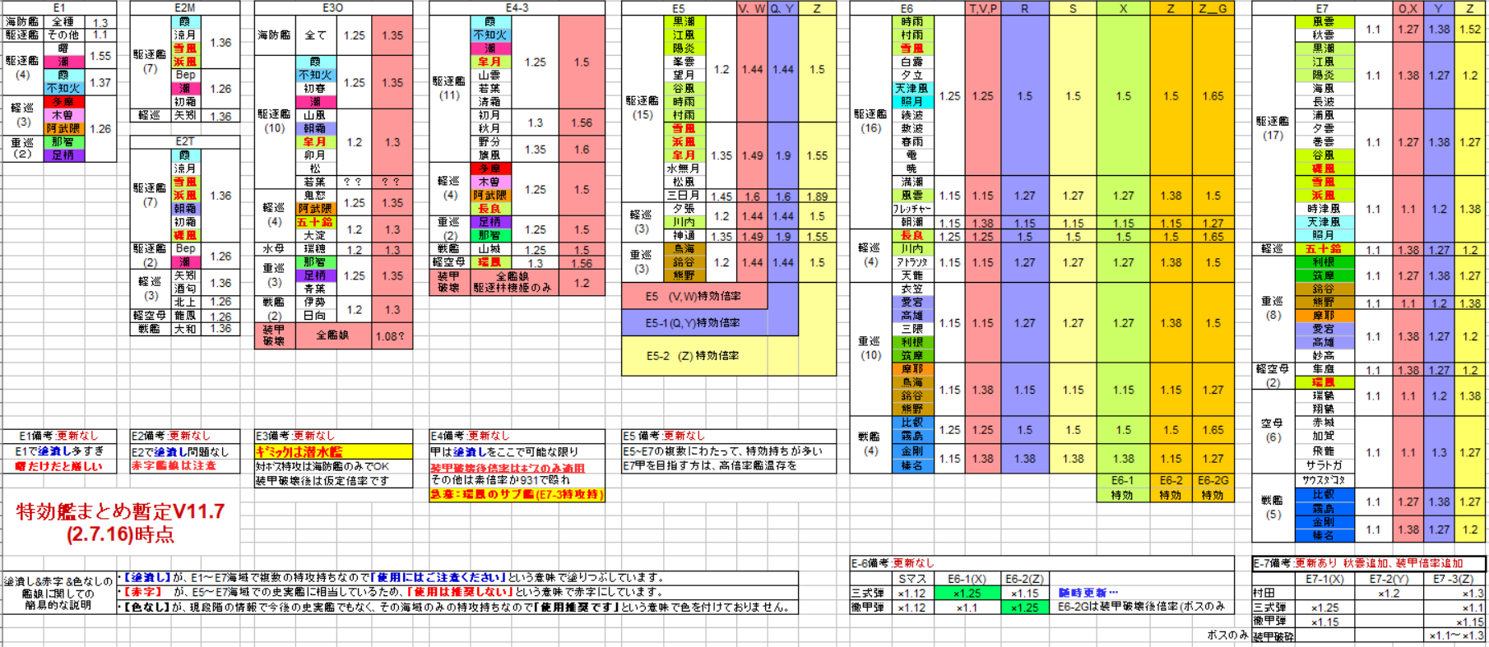The image size is (1489, 647).
Task: Click the 鬼怒 light cruiser cell
Action: (x=315, y=196)
